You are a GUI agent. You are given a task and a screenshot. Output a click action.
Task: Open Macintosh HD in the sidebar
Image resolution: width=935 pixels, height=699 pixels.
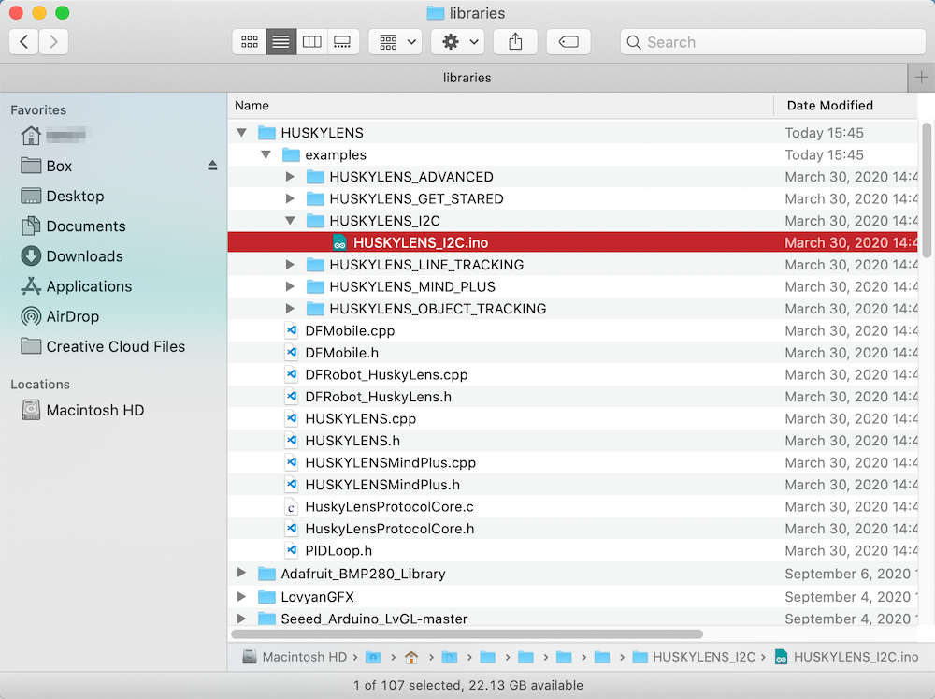tap(83, 411)
